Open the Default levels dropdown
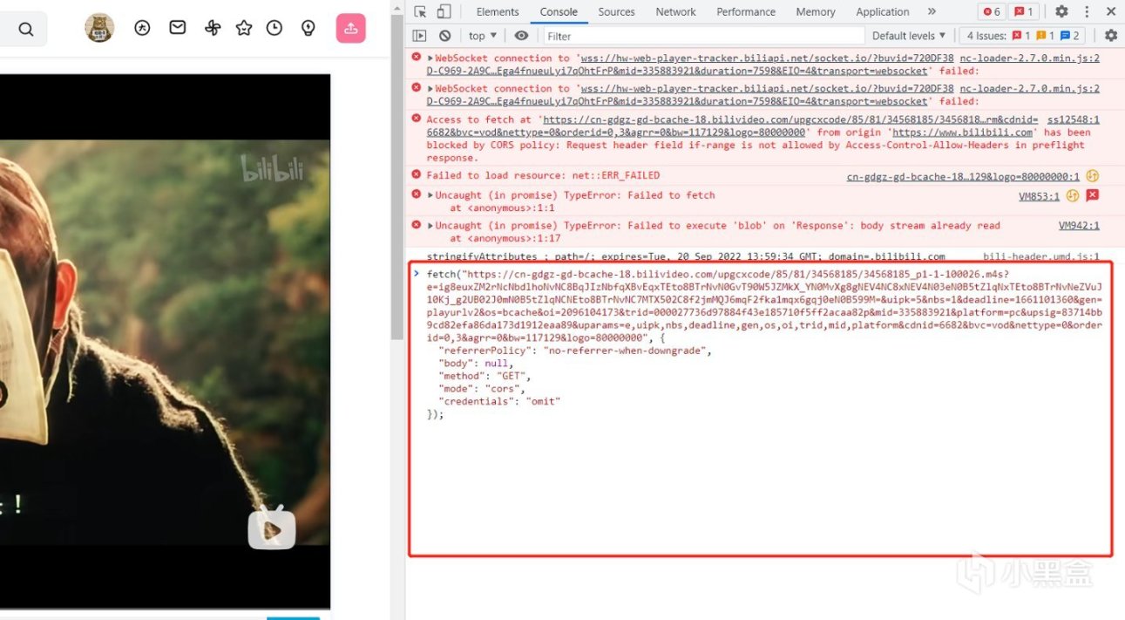The height and width of the screenshot is (620, 1125). [909, 36]
